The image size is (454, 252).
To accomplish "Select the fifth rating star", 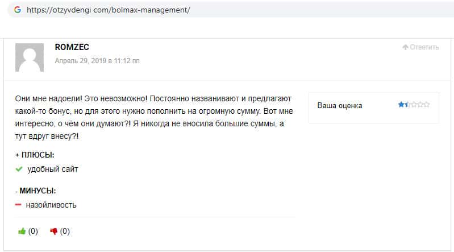I will tap(427, 105).
